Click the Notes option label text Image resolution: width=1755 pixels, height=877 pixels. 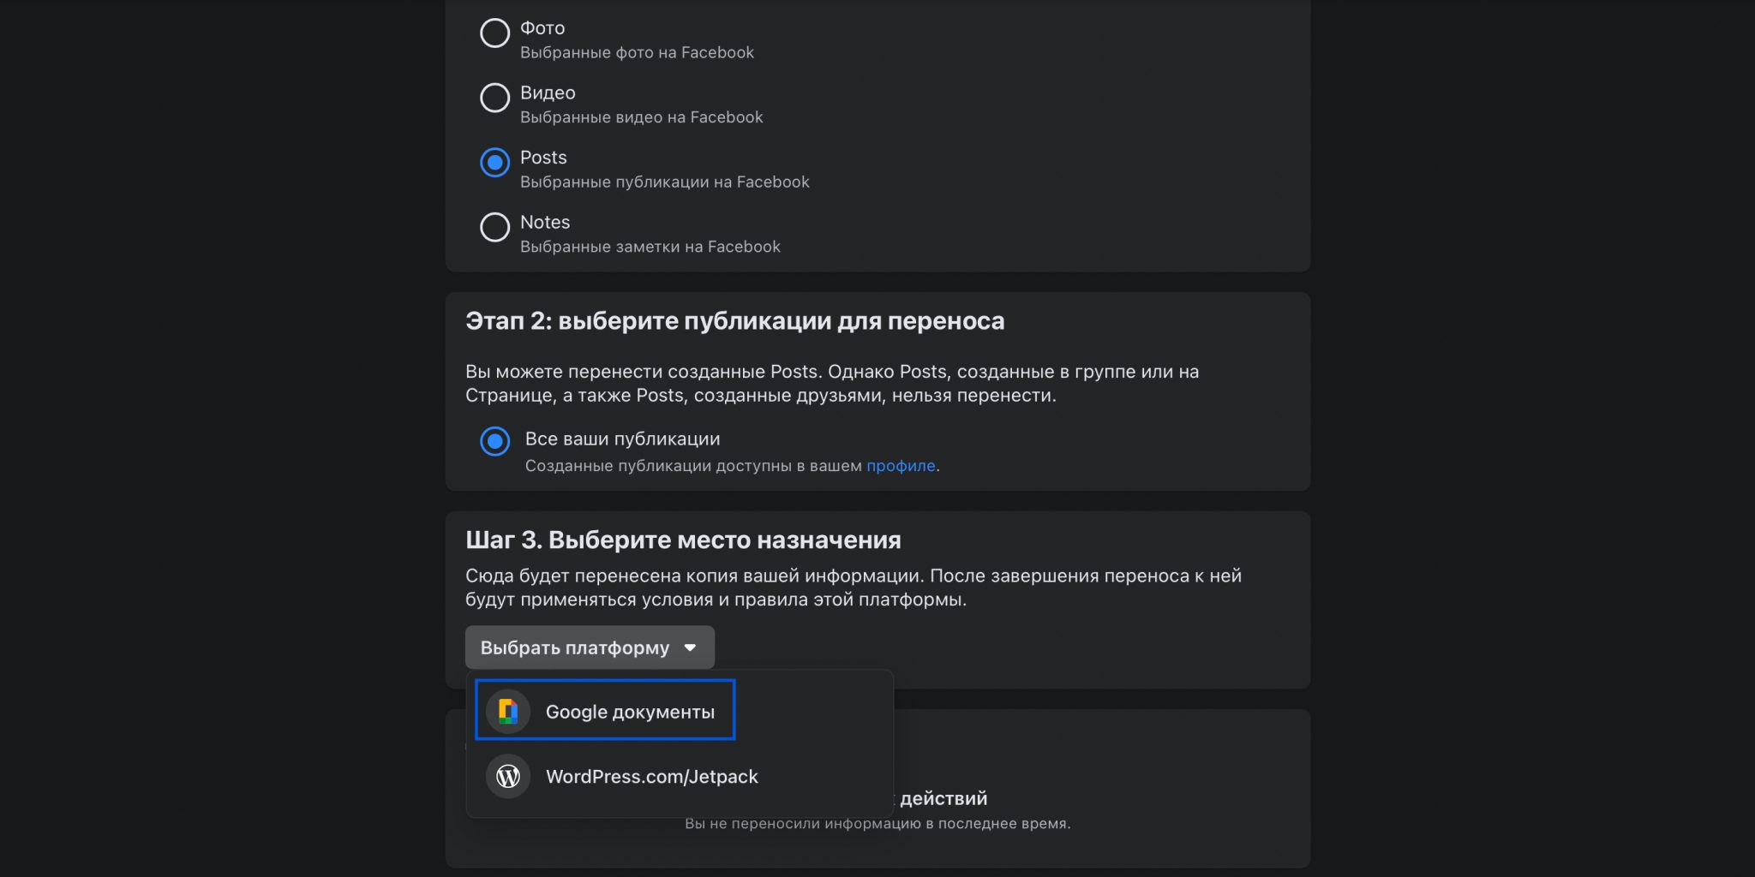click(x=545, y=222)
